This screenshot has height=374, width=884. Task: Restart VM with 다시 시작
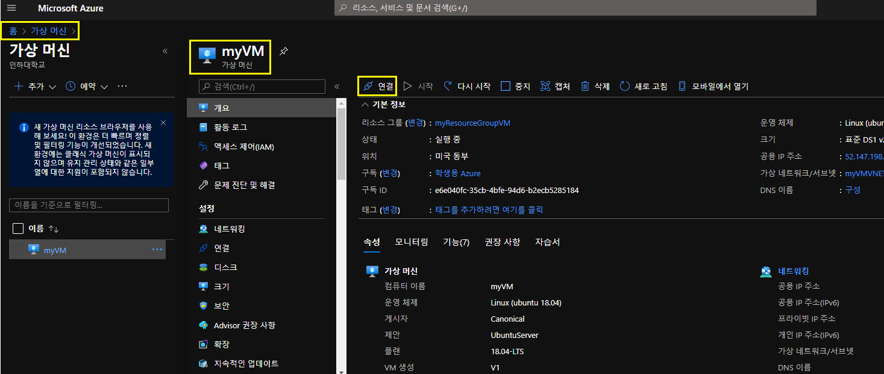(467, 87)
